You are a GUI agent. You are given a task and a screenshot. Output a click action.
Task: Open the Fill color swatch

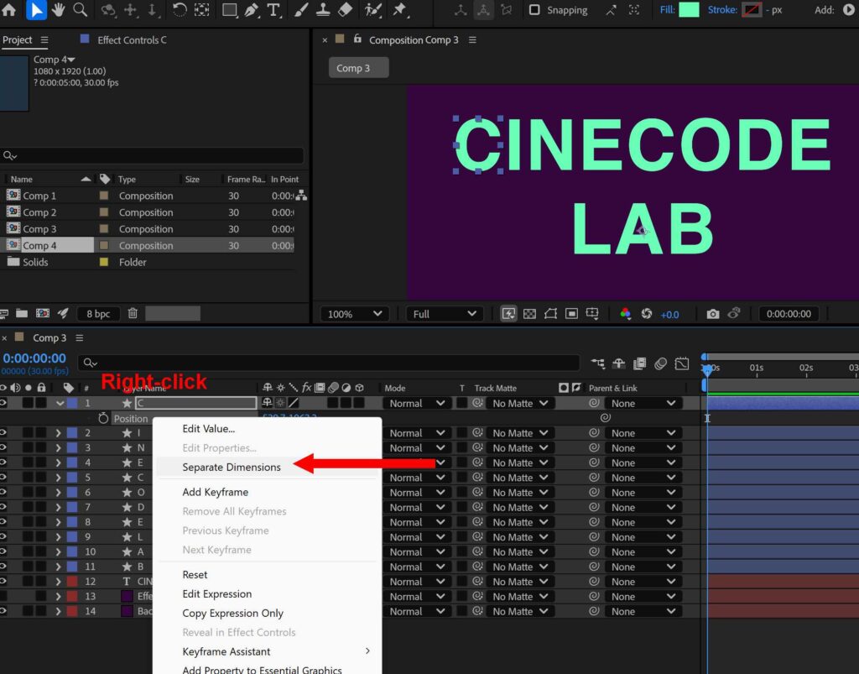pyautogui.click(x=690, y=10)
